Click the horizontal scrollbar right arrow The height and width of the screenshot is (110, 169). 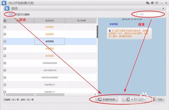click(95, 95)
